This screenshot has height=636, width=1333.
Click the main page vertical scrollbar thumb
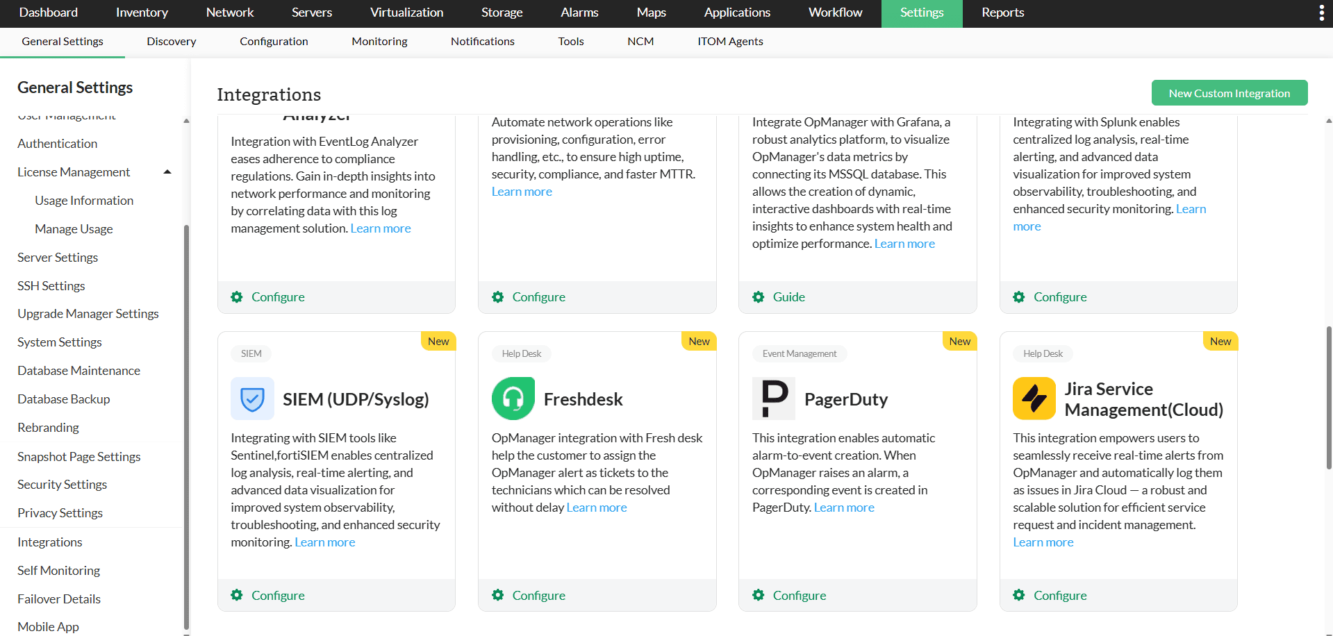point(1329,397)
